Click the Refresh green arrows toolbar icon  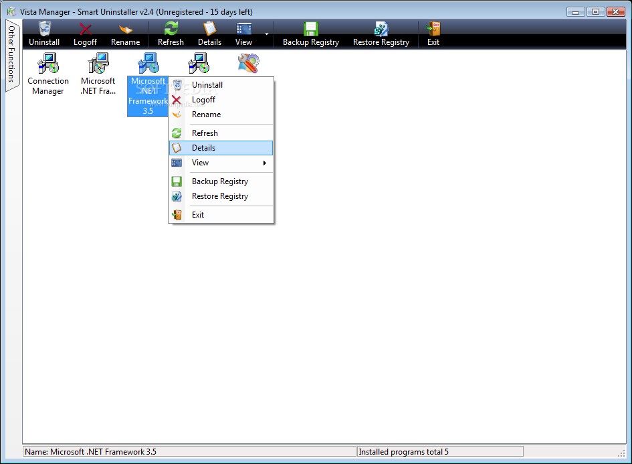click(x=171, y=29)
